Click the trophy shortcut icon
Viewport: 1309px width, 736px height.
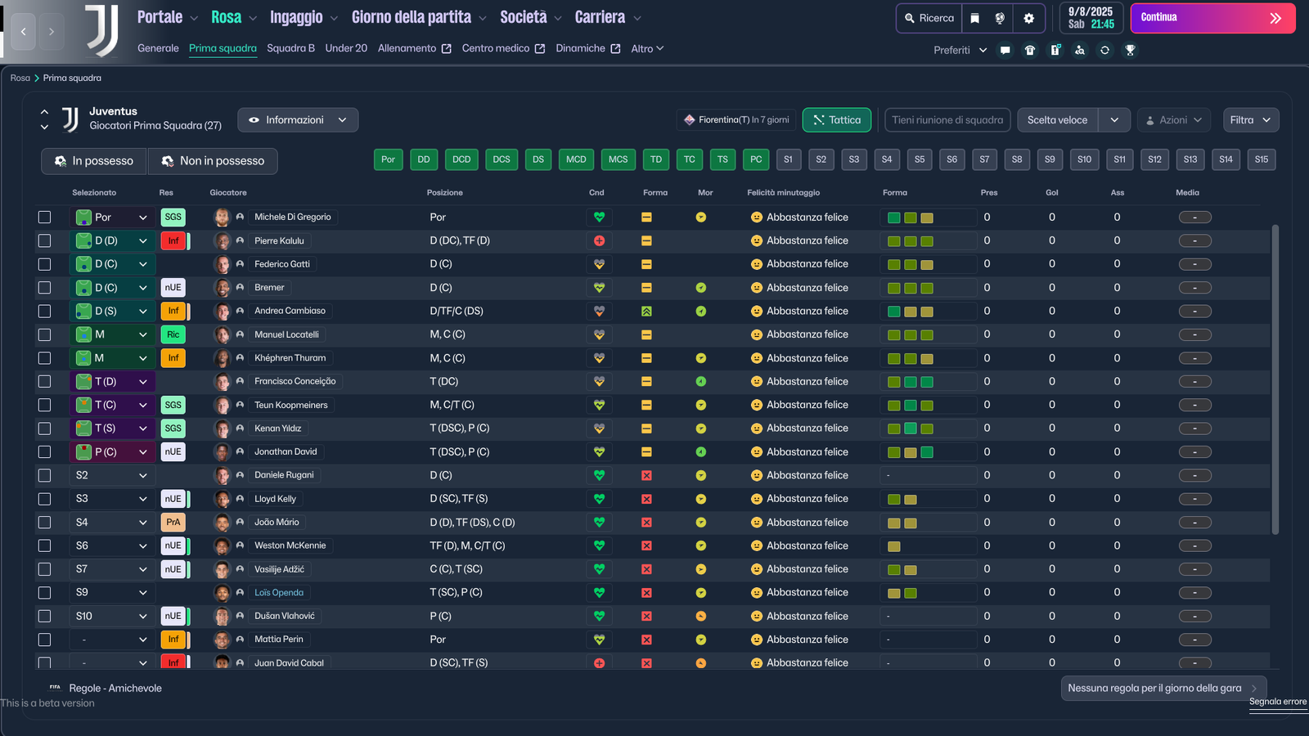coord(1130,50)
